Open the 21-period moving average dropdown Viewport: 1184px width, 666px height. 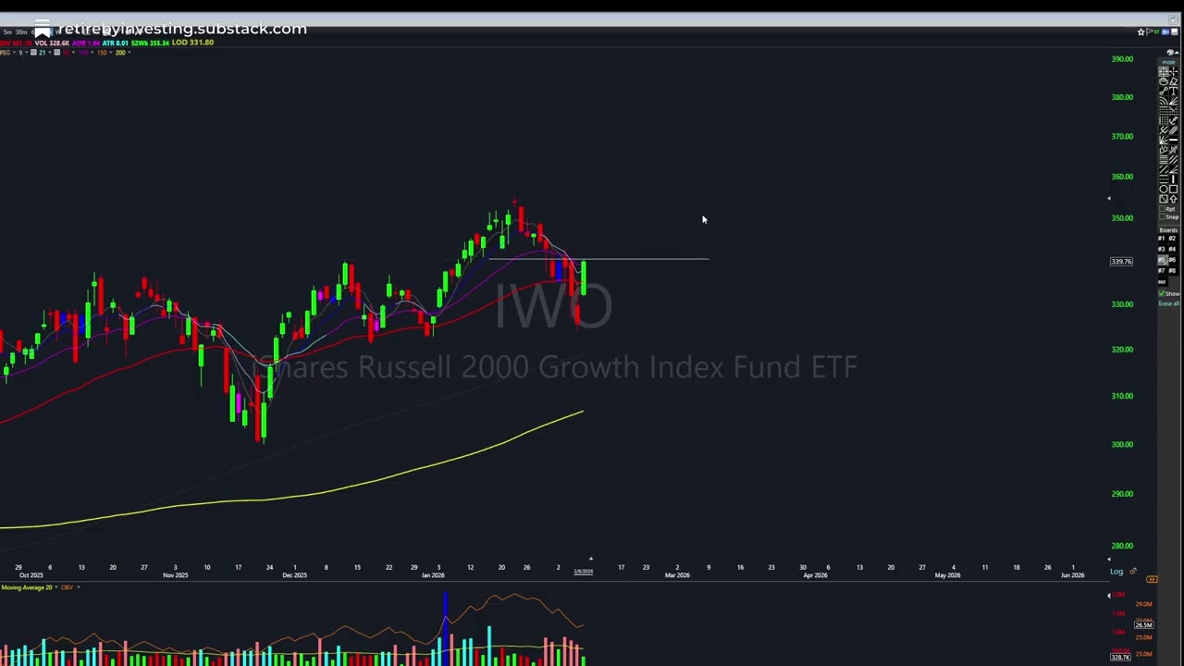pos(50,53)
